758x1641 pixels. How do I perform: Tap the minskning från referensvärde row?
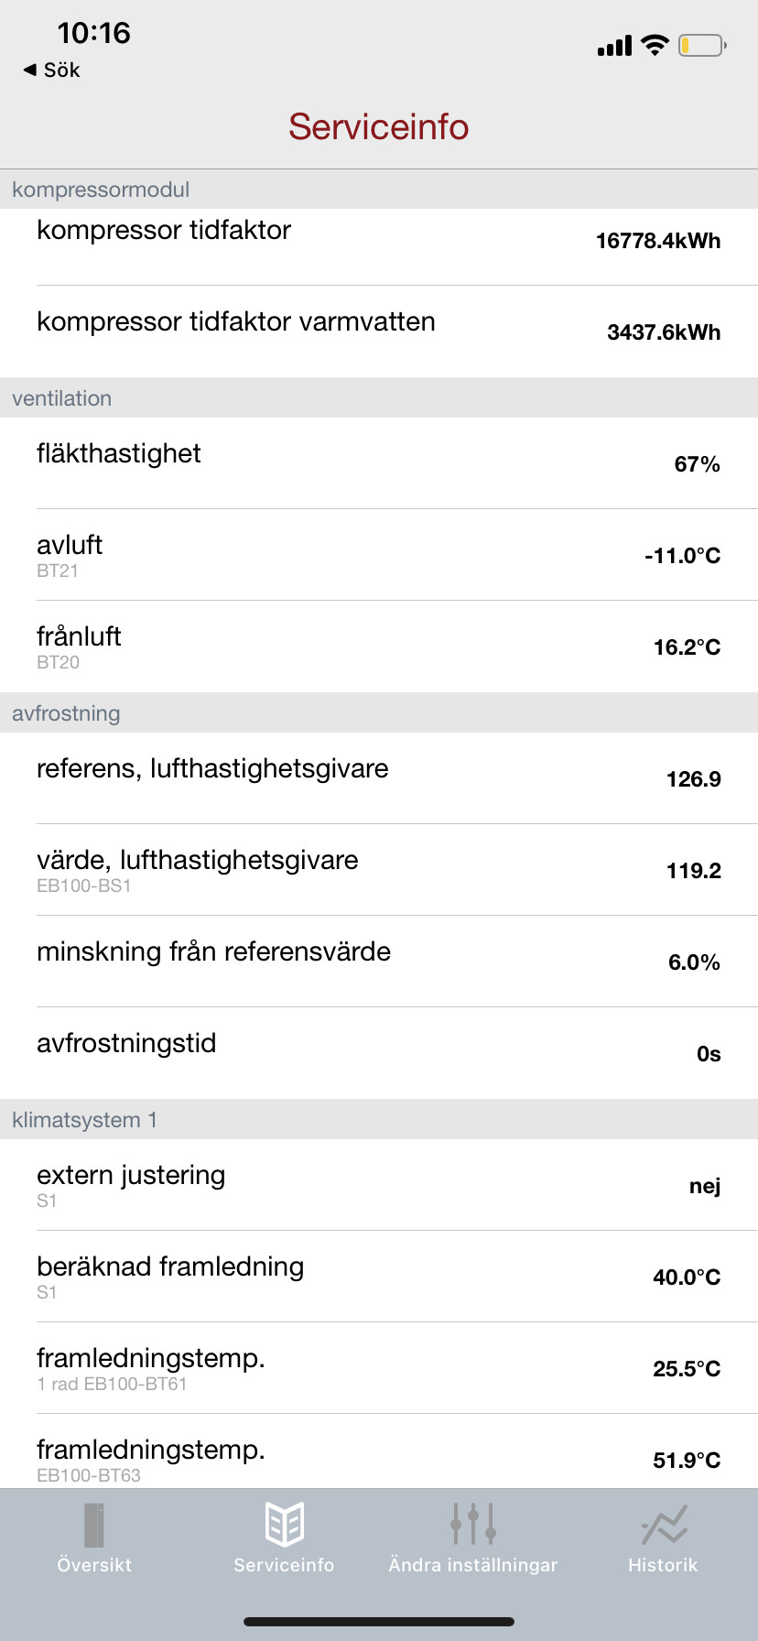[x=379, y=962]
